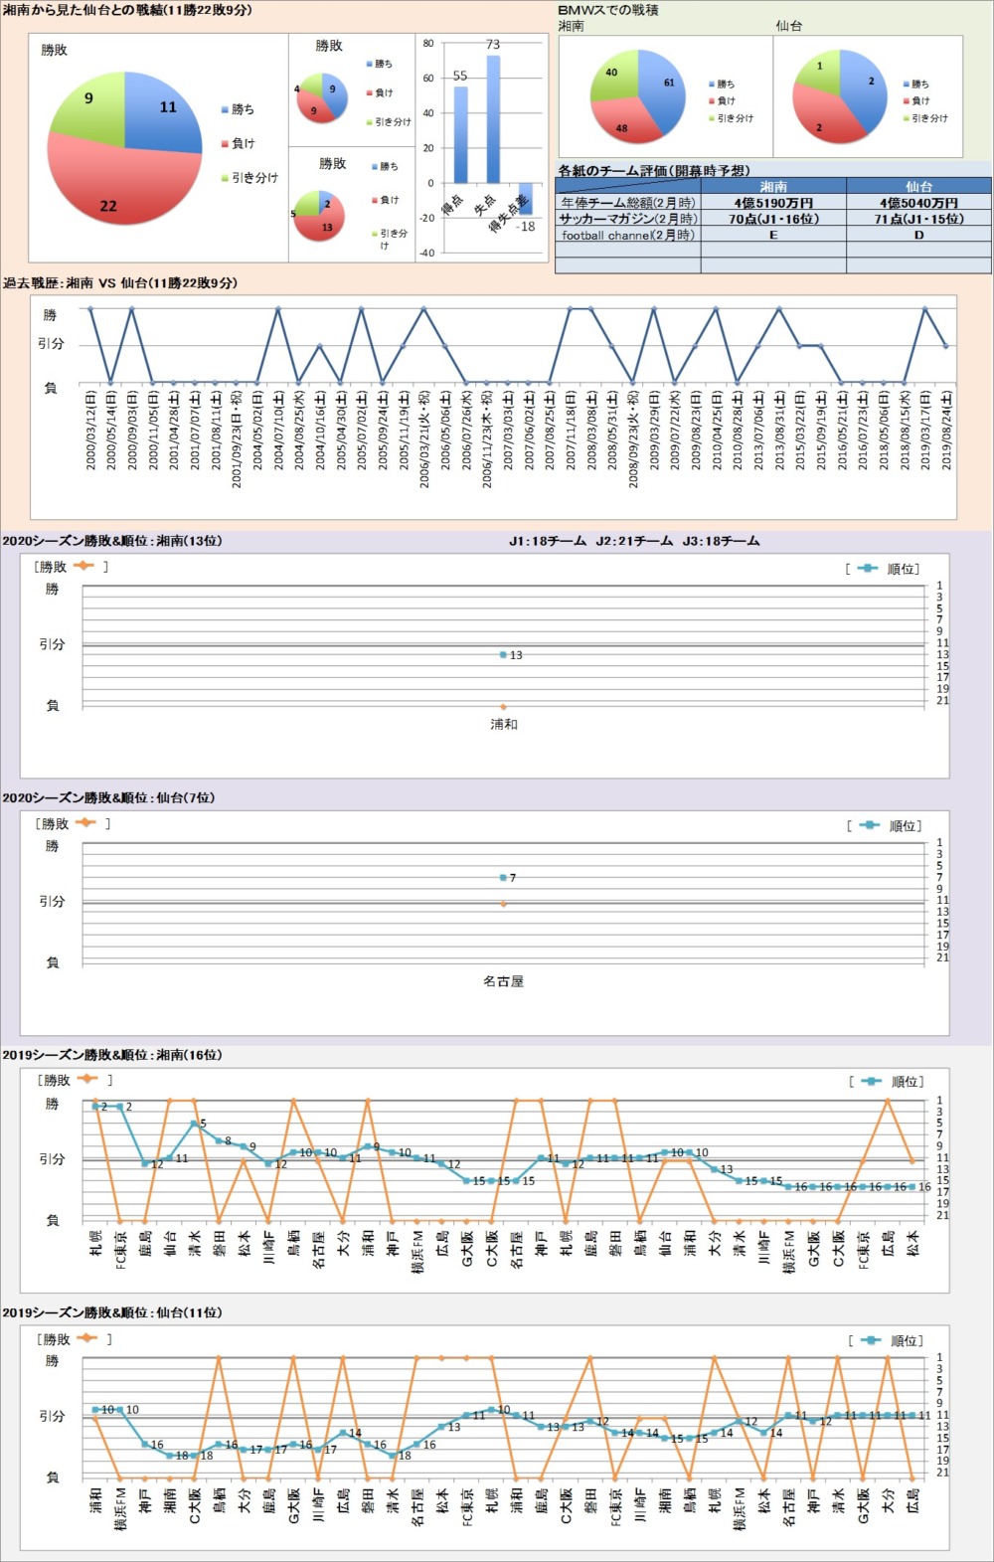Click orange 勝敗 legend marker in 2019 湘南 chart
The image size is (994, 1562).
86,1080
